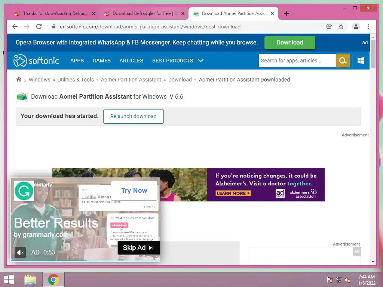Skip the Grammarly video ad
383x287 pixels.
coord(138,248)
